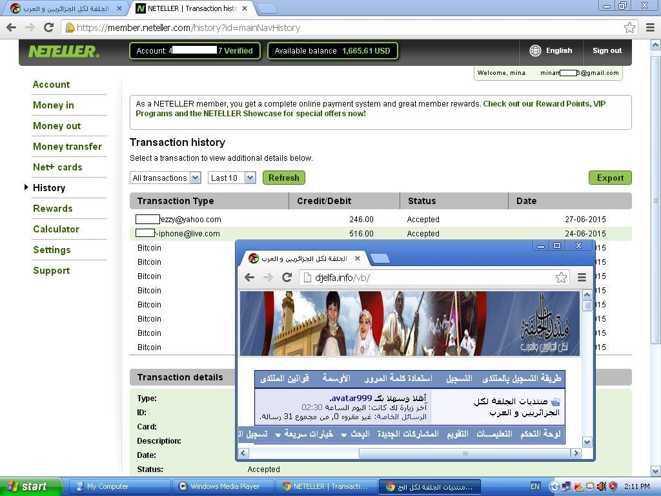The image size is (661, 496).
Task: Click the Refresh button
Action: pyautogui.click(x=284, y=178)
